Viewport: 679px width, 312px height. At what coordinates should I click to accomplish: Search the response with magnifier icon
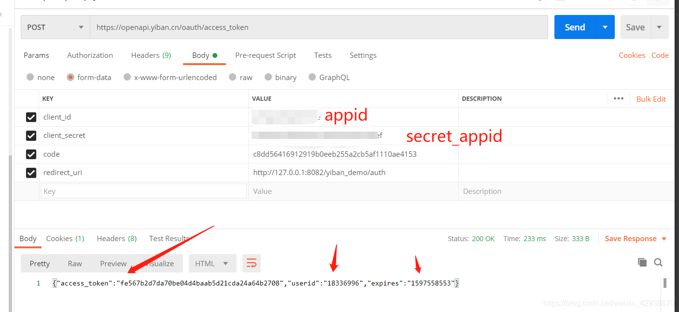point(658,262)
